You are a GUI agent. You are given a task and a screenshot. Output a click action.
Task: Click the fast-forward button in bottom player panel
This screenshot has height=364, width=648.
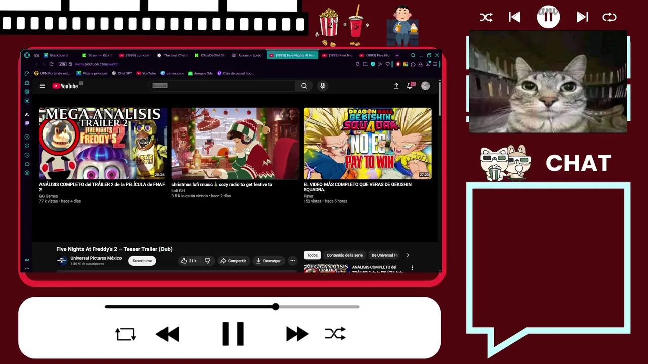click(x=297, y=334)
